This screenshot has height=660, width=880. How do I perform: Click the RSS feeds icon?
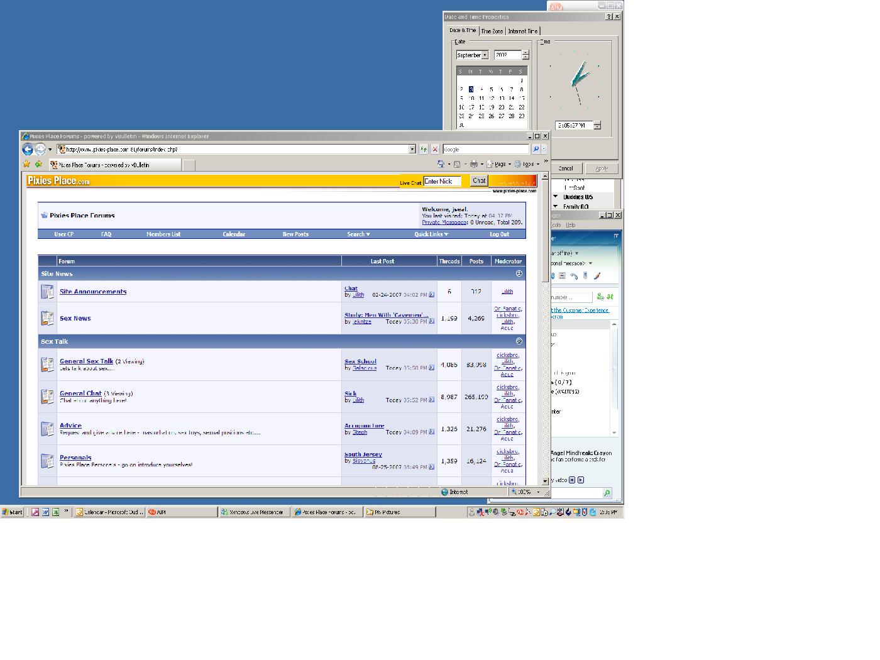click(457, 164)
